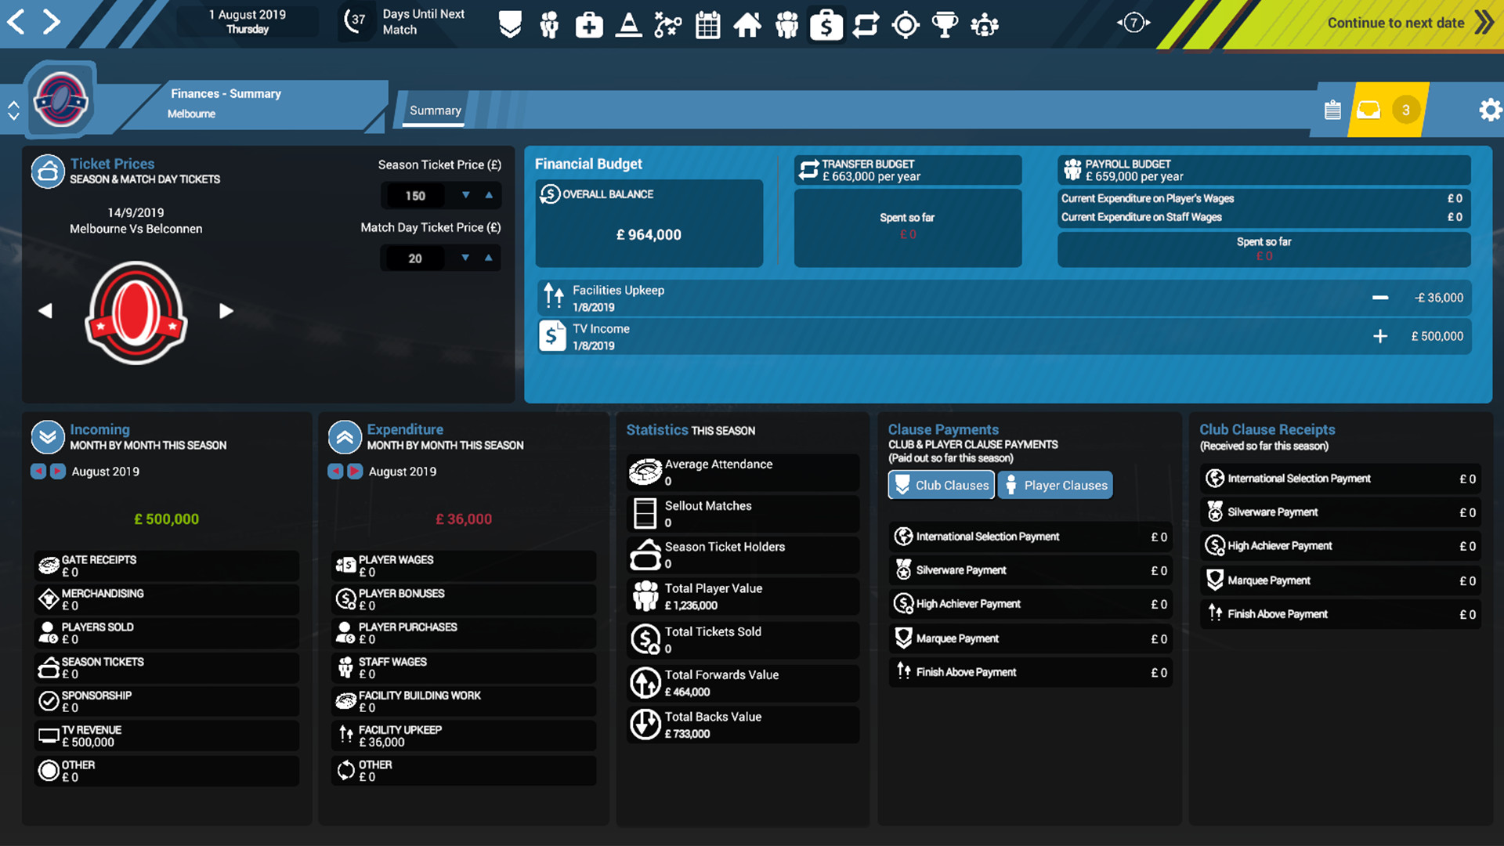
Task: Open the settings gear icon
Action: coord(1491,110)
